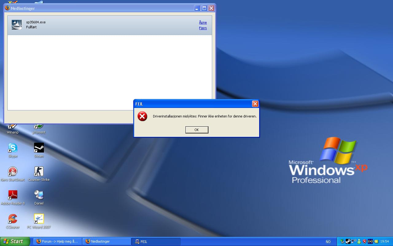The height and width of the screenshot is (246, 393).
Task: Open the CCleaner desktop shortcut
Action: [13, 221]
